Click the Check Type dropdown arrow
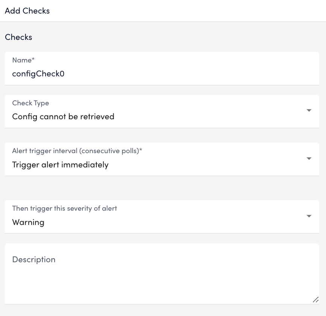 click(x=309, y=110)
